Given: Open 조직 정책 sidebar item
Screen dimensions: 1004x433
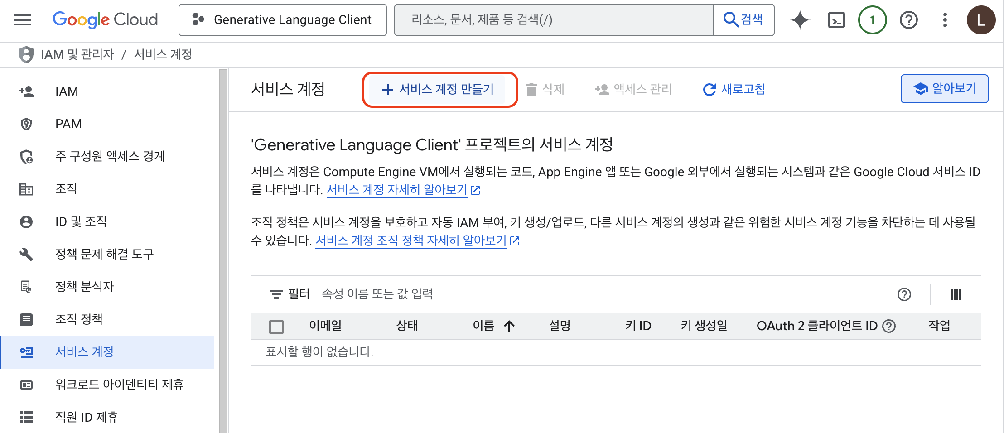Looking at the screenshot, I should [107, 319].
